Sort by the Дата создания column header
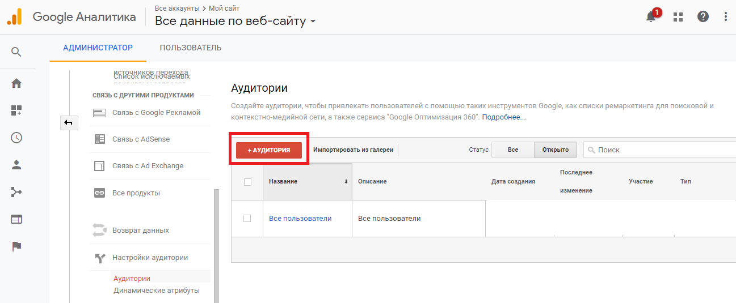Image resolution: width=736 pixels, height=303 pixels. click(513, 181)
